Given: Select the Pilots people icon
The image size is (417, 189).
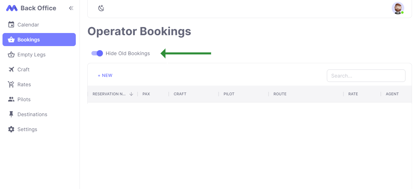Looking at the screenshot, I should coord(11,99).
